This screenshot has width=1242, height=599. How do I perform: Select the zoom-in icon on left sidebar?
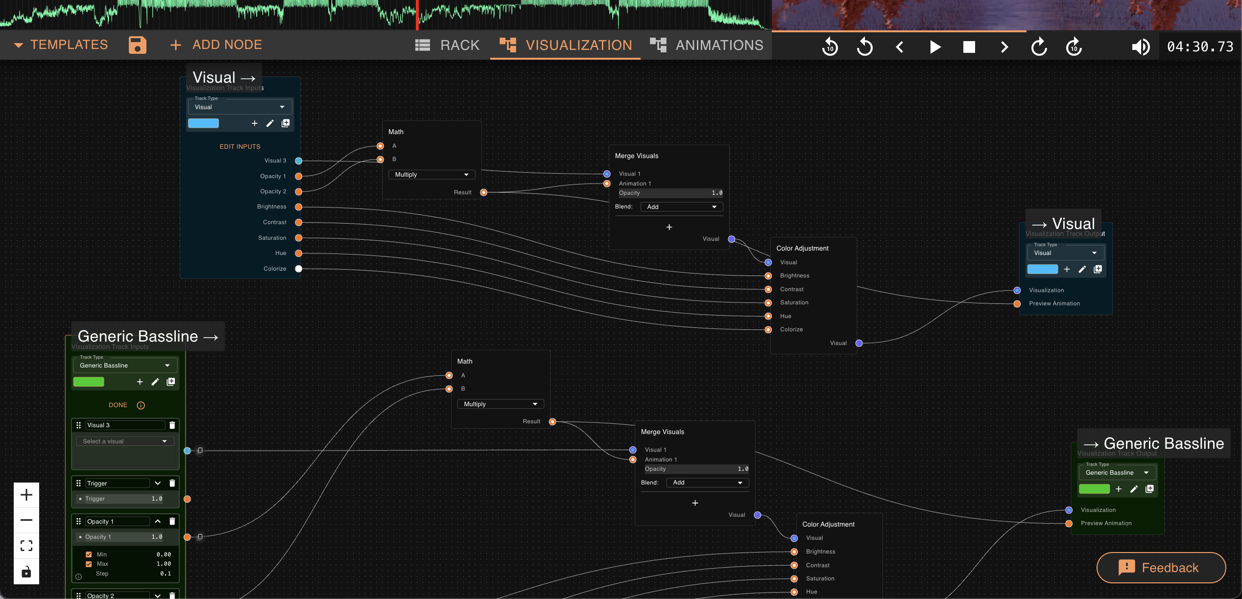(x=26, y=494)
